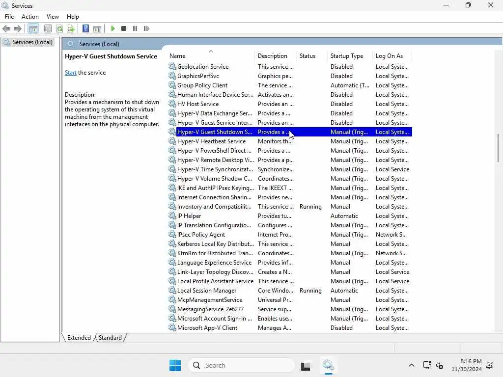This screenshot has width=503, height=377.
Task: Select KtmRm for Distributed Transaction row
Action: 290,253
